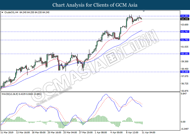Select the 64.583 resistance price label
Viewport: 190px width, 135px height.
click(185, 16)
